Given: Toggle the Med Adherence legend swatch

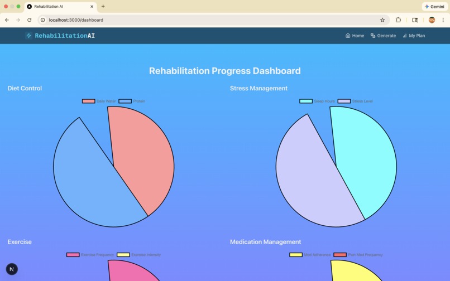Looking at the screenshot, I should tap(296, 255).
